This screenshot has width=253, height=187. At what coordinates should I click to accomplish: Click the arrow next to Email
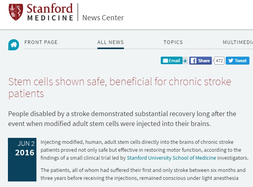[x=185, y=61]
